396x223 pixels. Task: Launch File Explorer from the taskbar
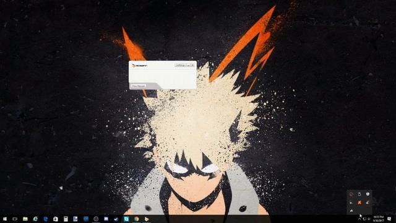pyautogui.click(x=25, y=219)
